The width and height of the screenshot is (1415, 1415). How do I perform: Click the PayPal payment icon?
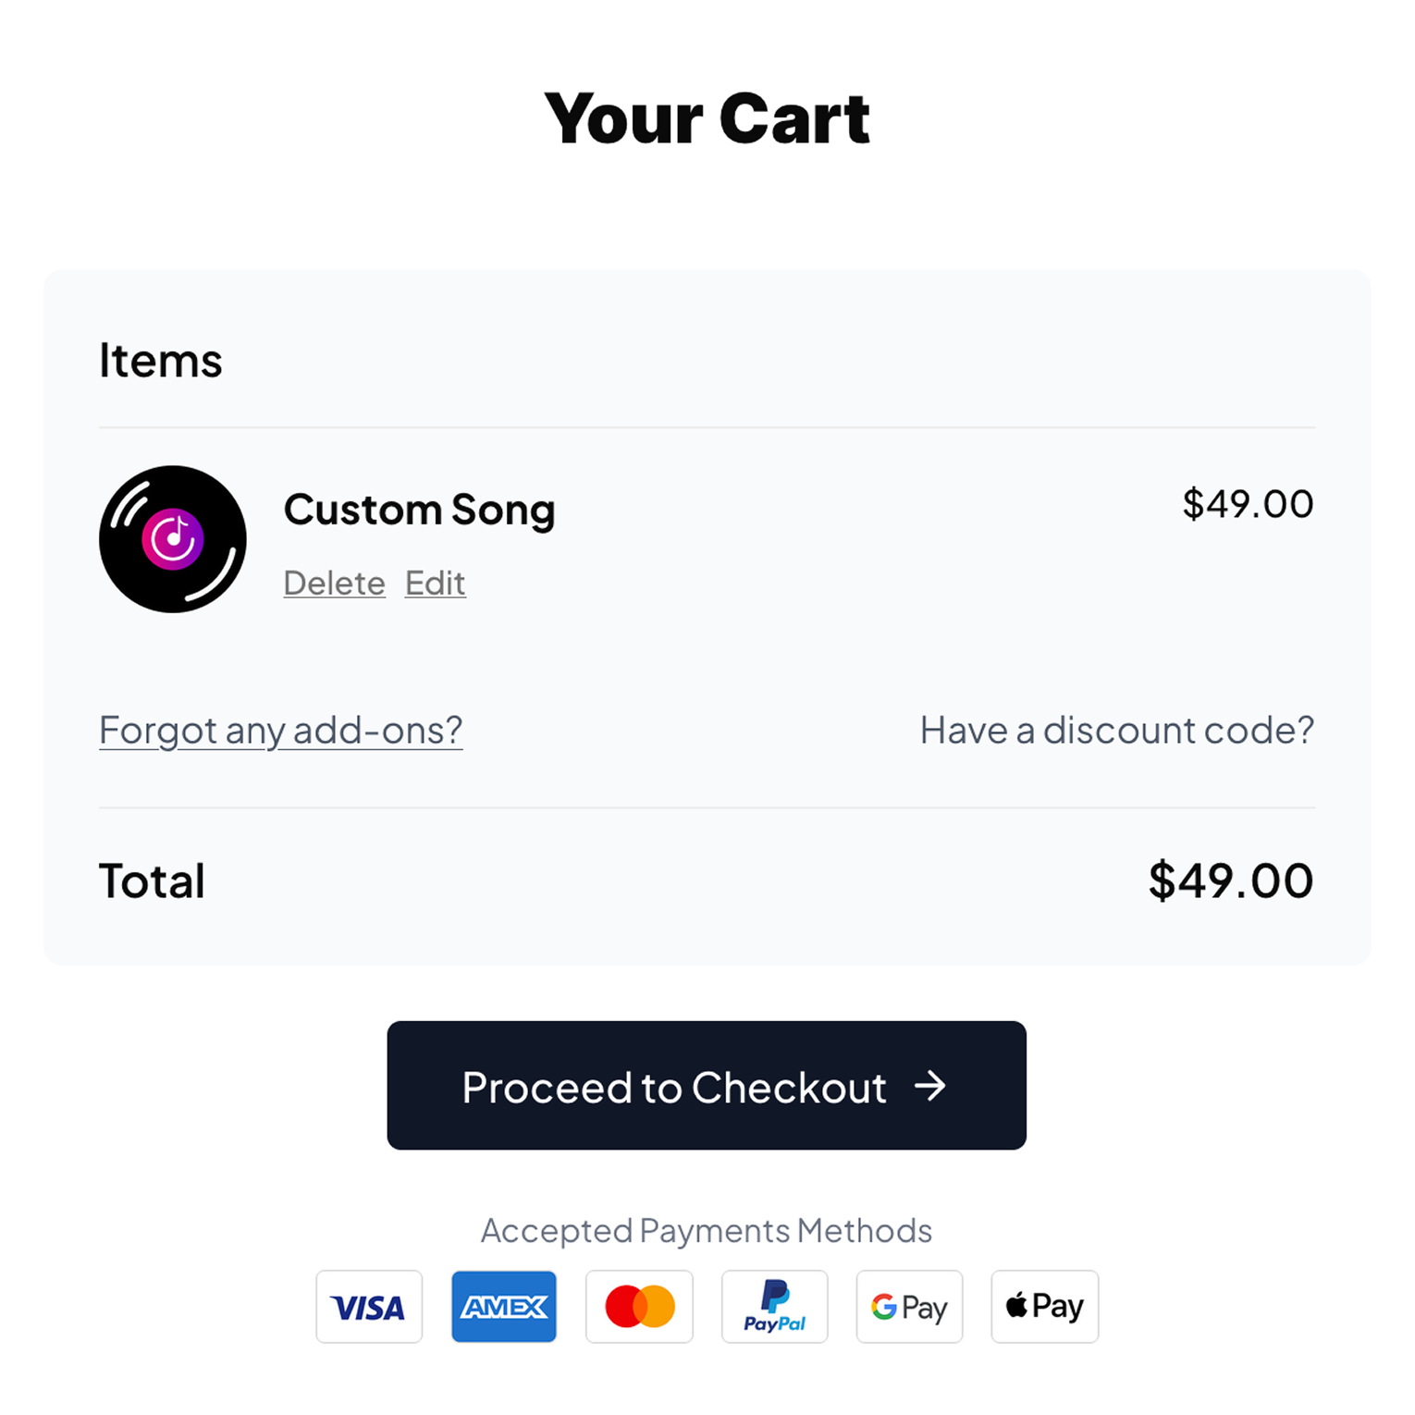[x=775, y=1307]
